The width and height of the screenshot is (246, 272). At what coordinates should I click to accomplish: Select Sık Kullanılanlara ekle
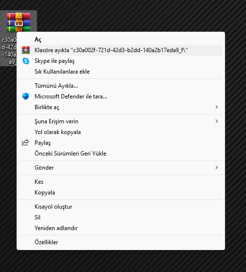[x=121, y=72]
